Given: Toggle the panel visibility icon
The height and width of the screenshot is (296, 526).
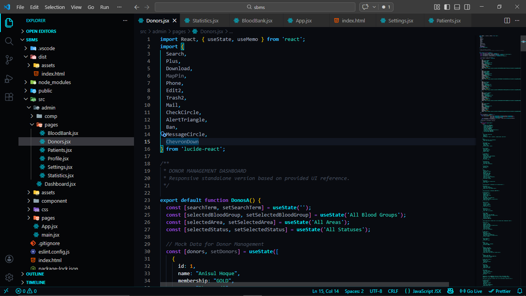Looking at the screenshot, I should pyautogui.click(x=457, y=7).
